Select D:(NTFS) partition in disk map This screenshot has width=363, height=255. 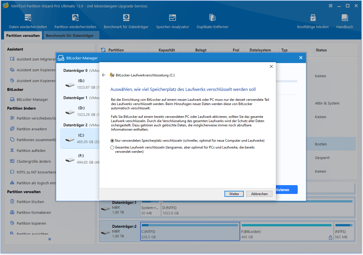tap(258, 207)
